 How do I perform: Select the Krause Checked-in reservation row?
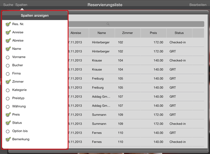(x=136, y=60)
